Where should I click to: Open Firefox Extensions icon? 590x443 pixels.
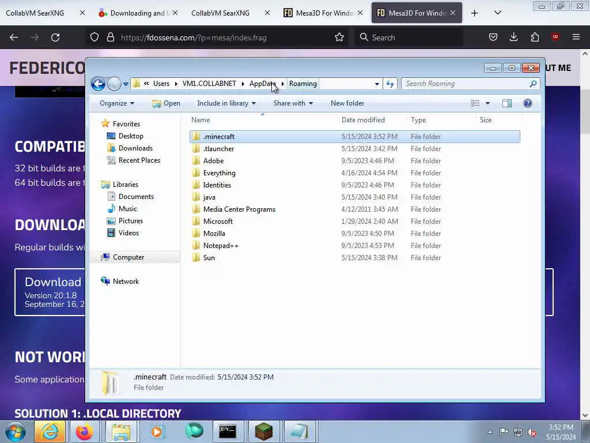[535, 37]
